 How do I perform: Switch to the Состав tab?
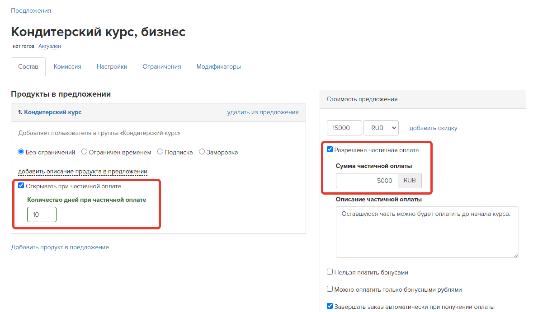[28, 66]
